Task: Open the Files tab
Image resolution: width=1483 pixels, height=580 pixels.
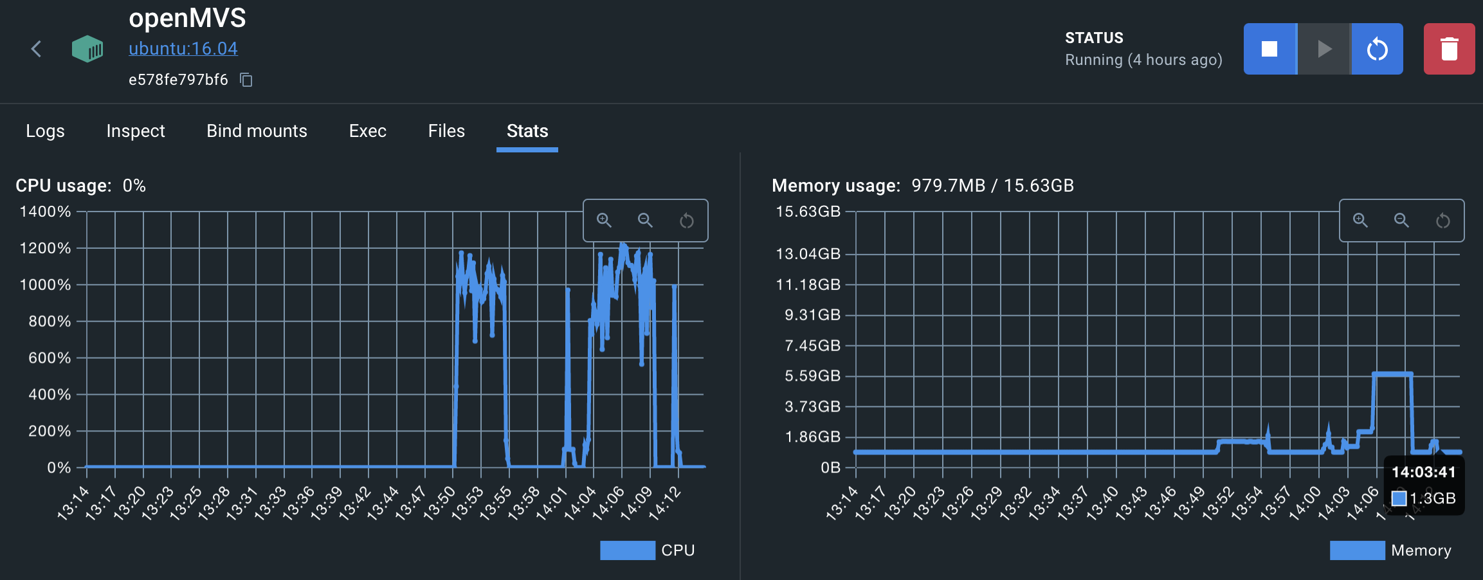Action: pos(446,131)
